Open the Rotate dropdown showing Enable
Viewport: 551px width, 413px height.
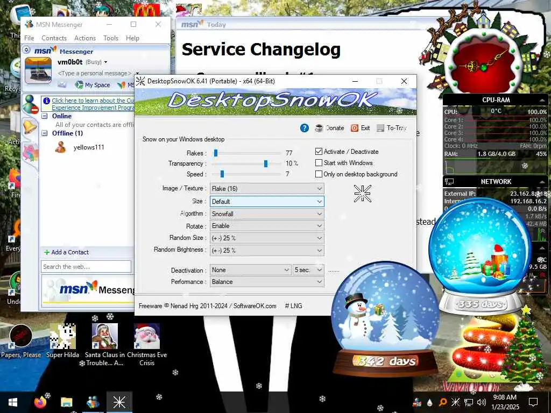point(267,226)
